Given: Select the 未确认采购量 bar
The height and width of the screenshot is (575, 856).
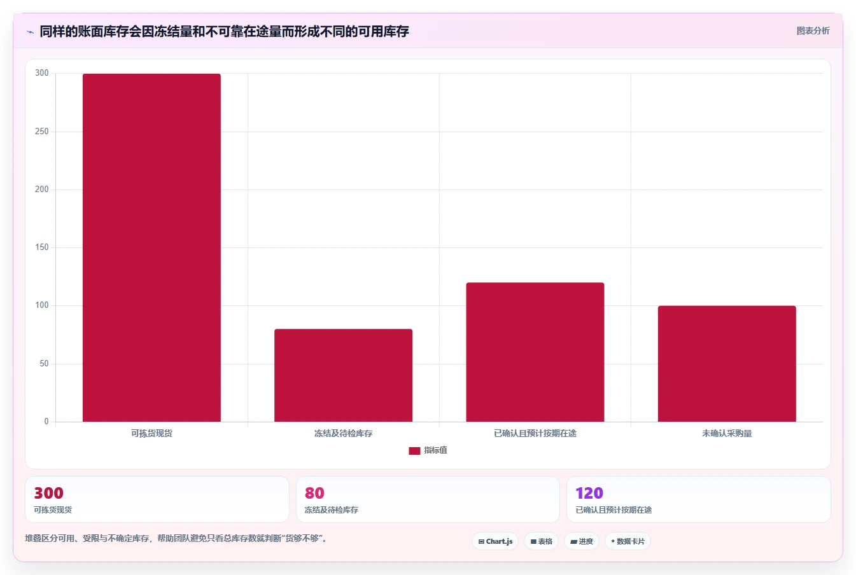Looking at the screenshot, I should click(x=727, y=364).
